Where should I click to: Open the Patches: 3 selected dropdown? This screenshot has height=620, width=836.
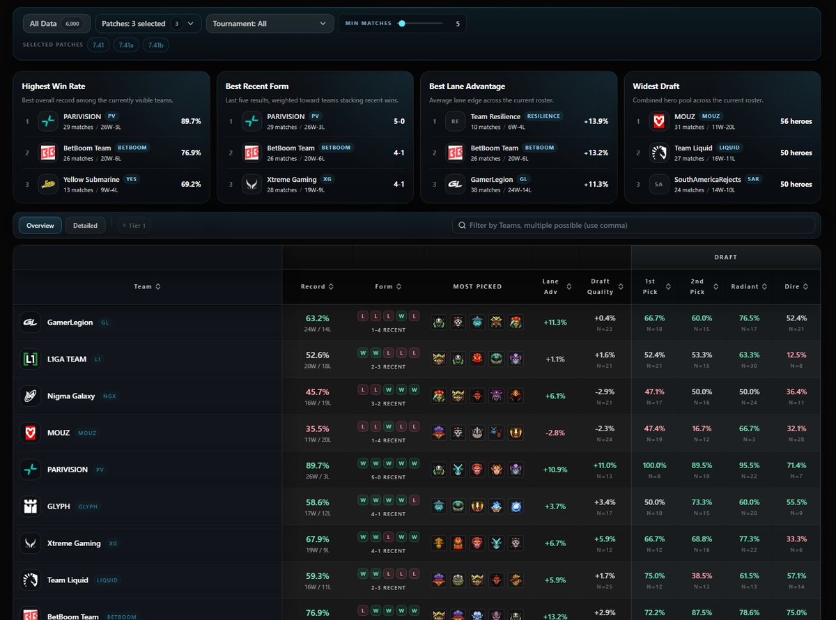click(x=148, y=24)
